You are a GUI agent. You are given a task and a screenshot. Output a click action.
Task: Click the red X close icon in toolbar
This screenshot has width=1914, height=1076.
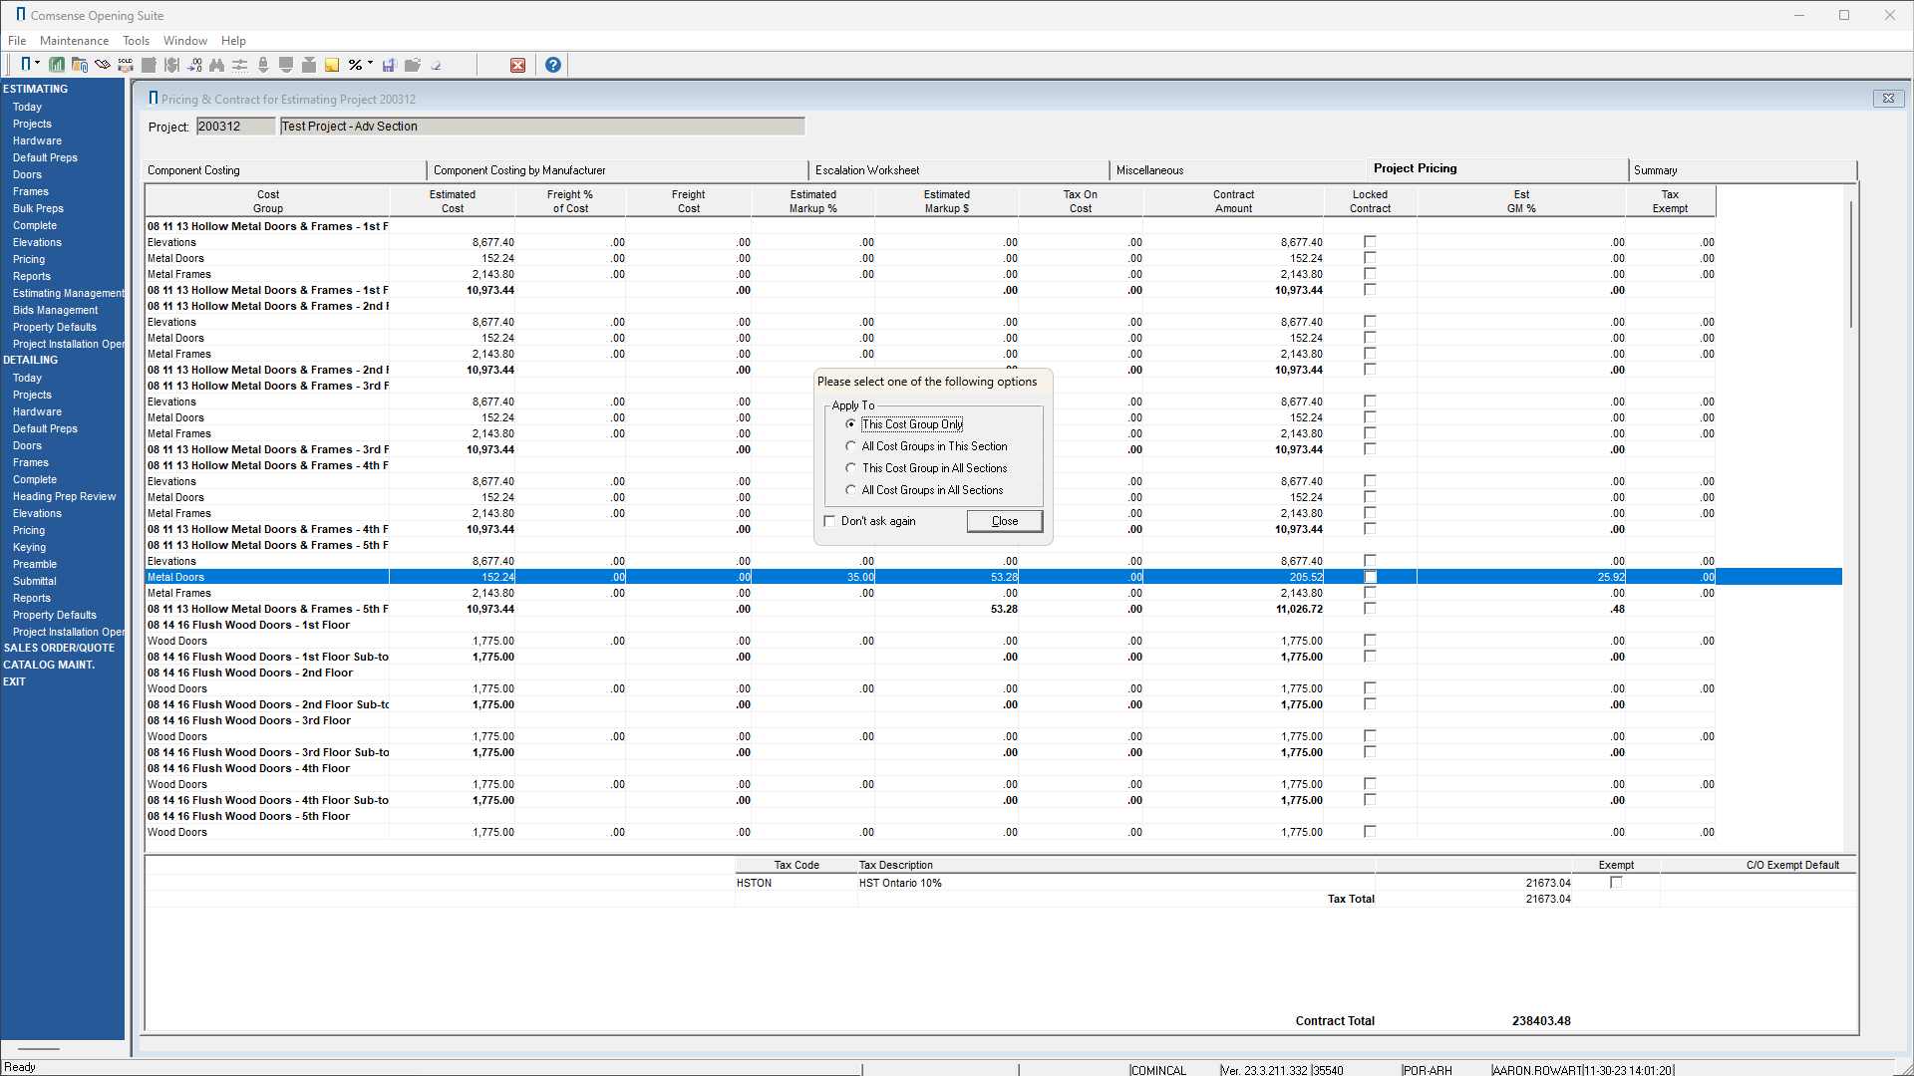point(517,65)
